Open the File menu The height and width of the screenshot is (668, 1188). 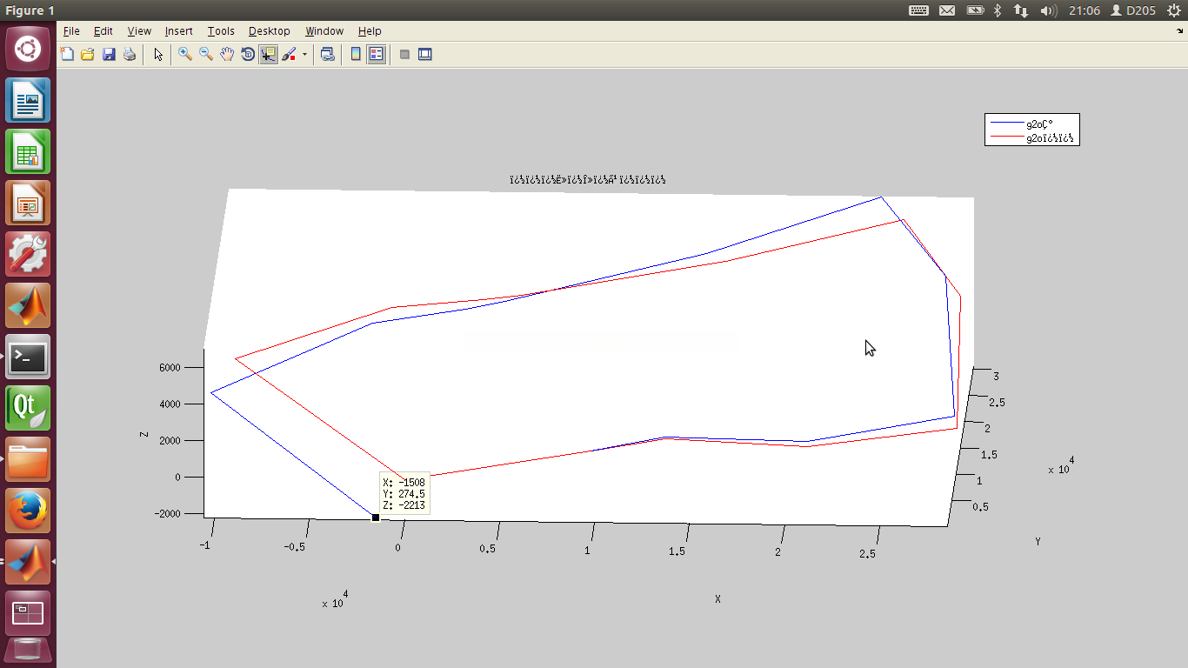71,30
